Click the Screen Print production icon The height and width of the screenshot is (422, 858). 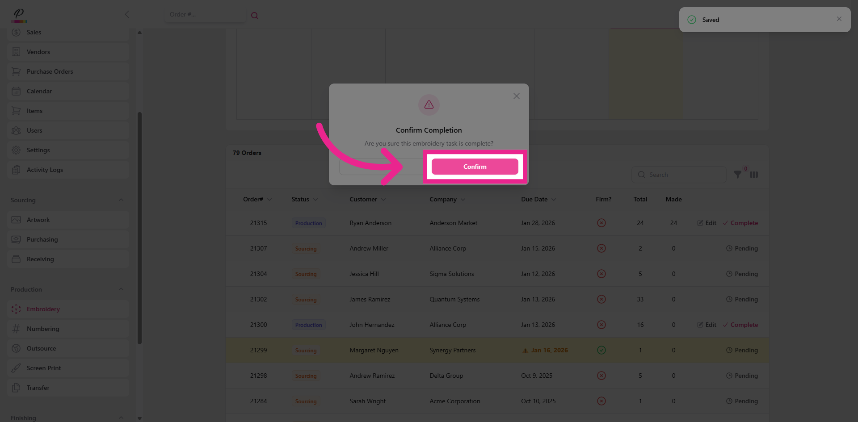pyautogui.click(x=16, y=368)
